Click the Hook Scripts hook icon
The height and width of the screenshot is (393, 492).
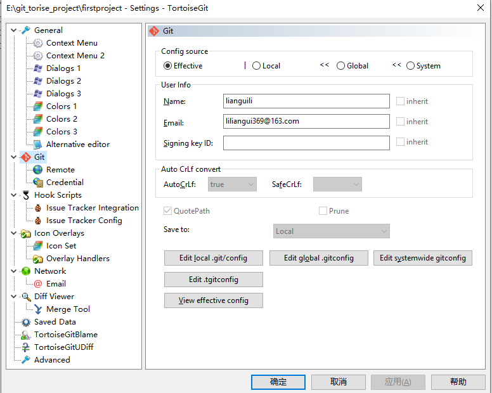pyautogui.click(x=26, y=195)
